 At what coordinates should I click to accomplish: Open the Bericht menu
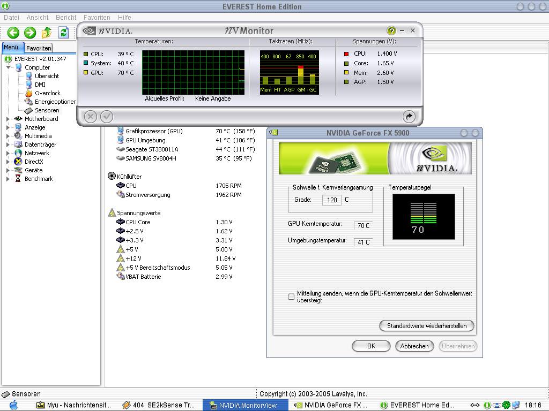pyautogui.click(x=66, y=18)
